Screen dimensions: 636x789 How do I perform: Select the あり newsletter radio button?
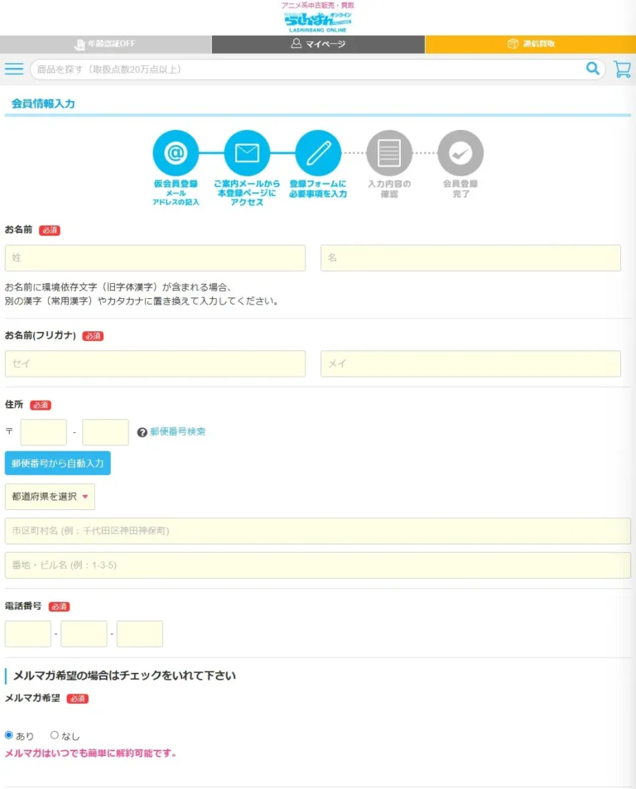pyautogui.click(x=8, y=735)
